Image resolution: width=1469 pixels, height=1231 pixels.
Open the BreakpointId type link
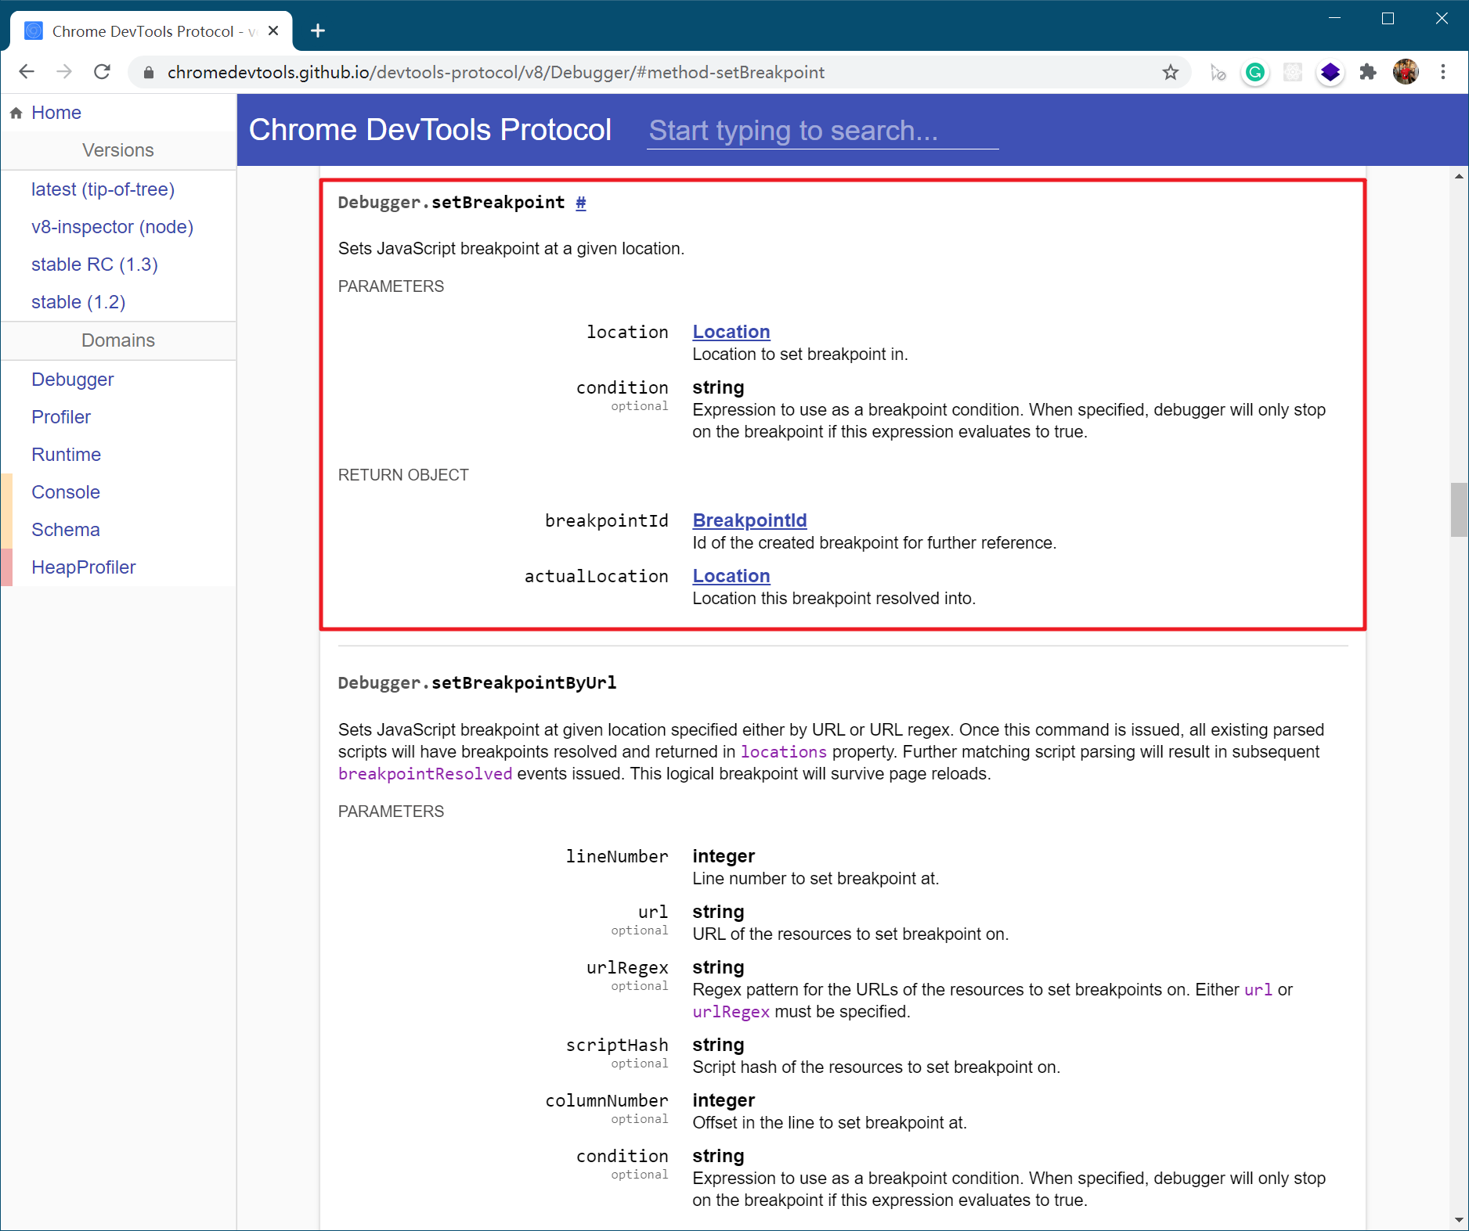pyautogui.click(x=749, y=520)
